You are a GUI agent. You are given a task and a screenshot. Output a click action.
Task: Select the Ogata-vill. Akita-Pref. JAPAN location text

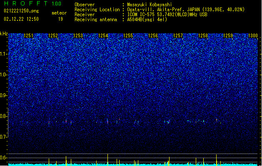tap(186, 10)
